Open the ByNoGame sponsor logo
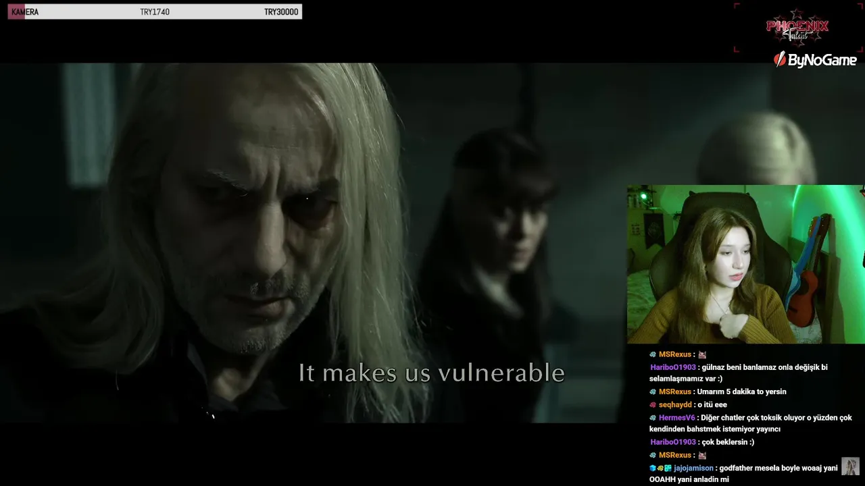Viewport: 865px width, 486px height. 815,59
